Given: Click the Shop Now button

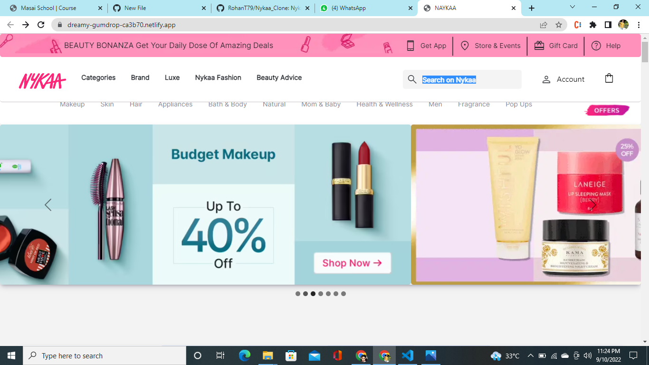Looking at the screenshot, I should click(352, 263).
